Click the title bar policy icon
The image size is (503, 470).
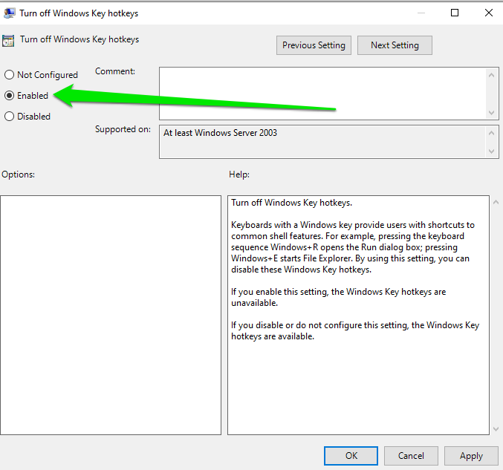(10, 13)
